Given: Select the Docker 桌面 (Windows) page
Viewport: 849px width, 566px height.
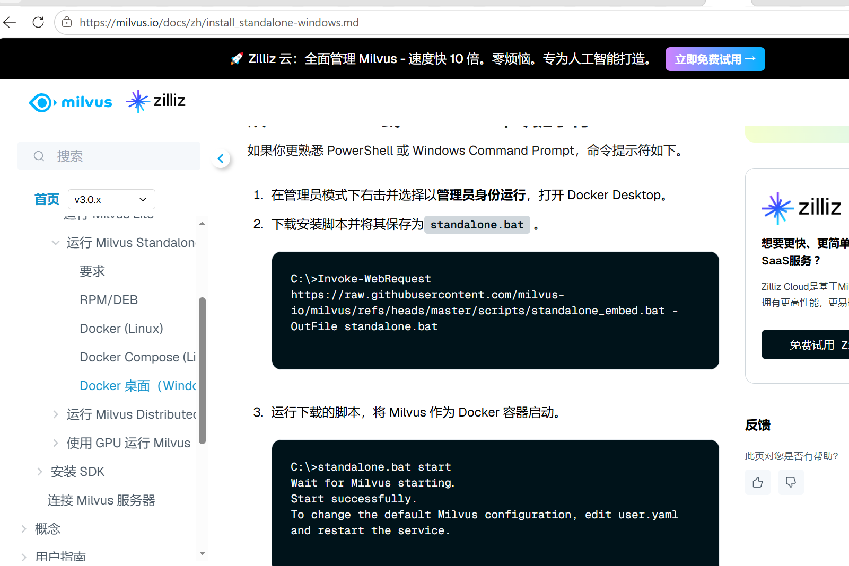Looking at the screenshot, I should 138,386.
